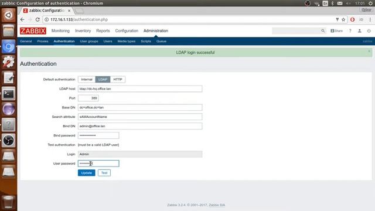Open OBS Studio from the dock
This screenshot has width=375, height=211.
click(8, 141)
